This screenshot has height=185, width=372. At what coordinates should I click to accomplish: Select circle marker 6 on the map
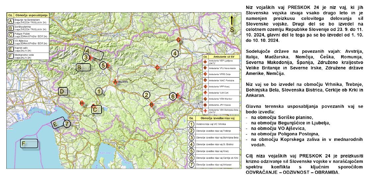click(x=173, y=96)
